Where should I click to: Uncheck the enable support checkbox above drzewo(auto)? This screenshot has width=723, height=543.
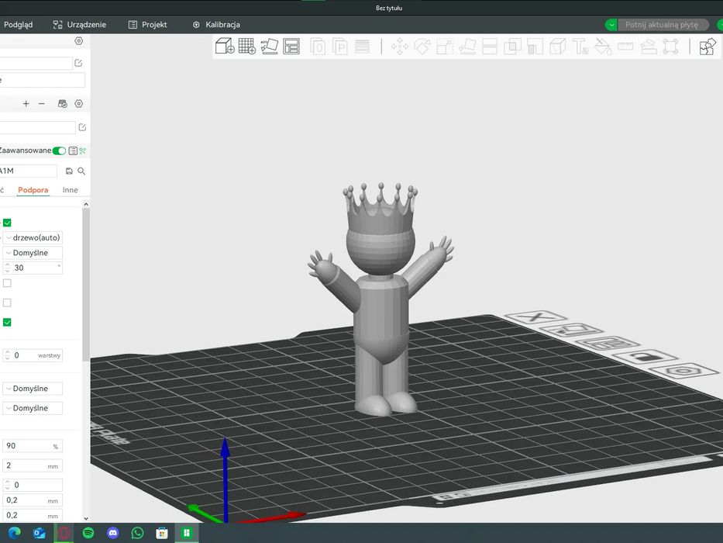(7, 223)
